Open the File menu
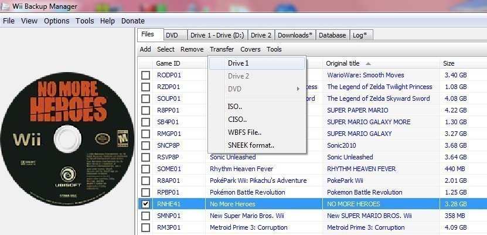This screenshot has width=487, height=235. (9, 21)
